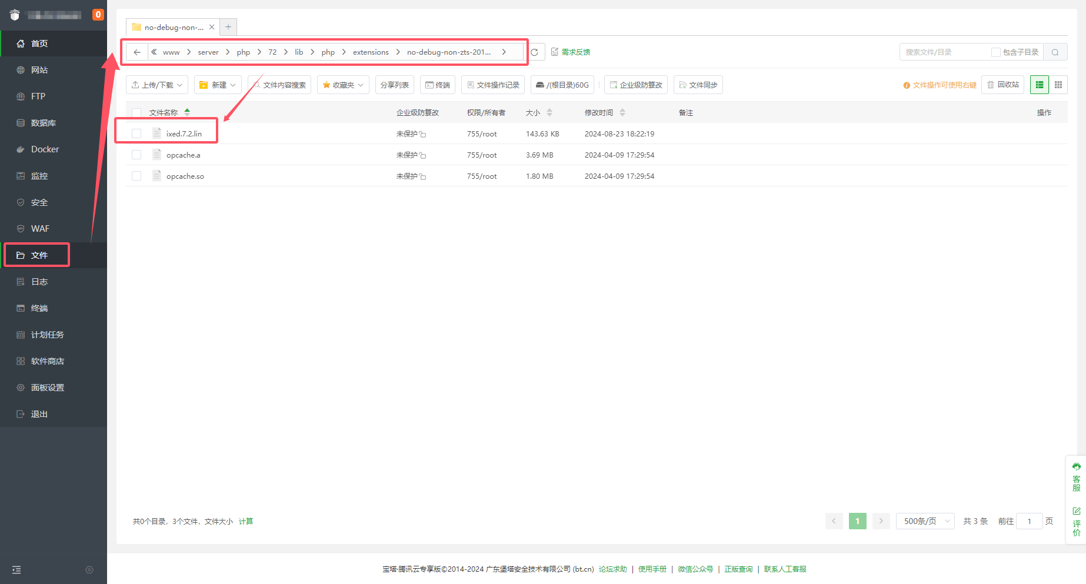Expand chevron after no-debug-non-zts path segment
Viewport: 1086px width, 584px height.
[504, 52]
